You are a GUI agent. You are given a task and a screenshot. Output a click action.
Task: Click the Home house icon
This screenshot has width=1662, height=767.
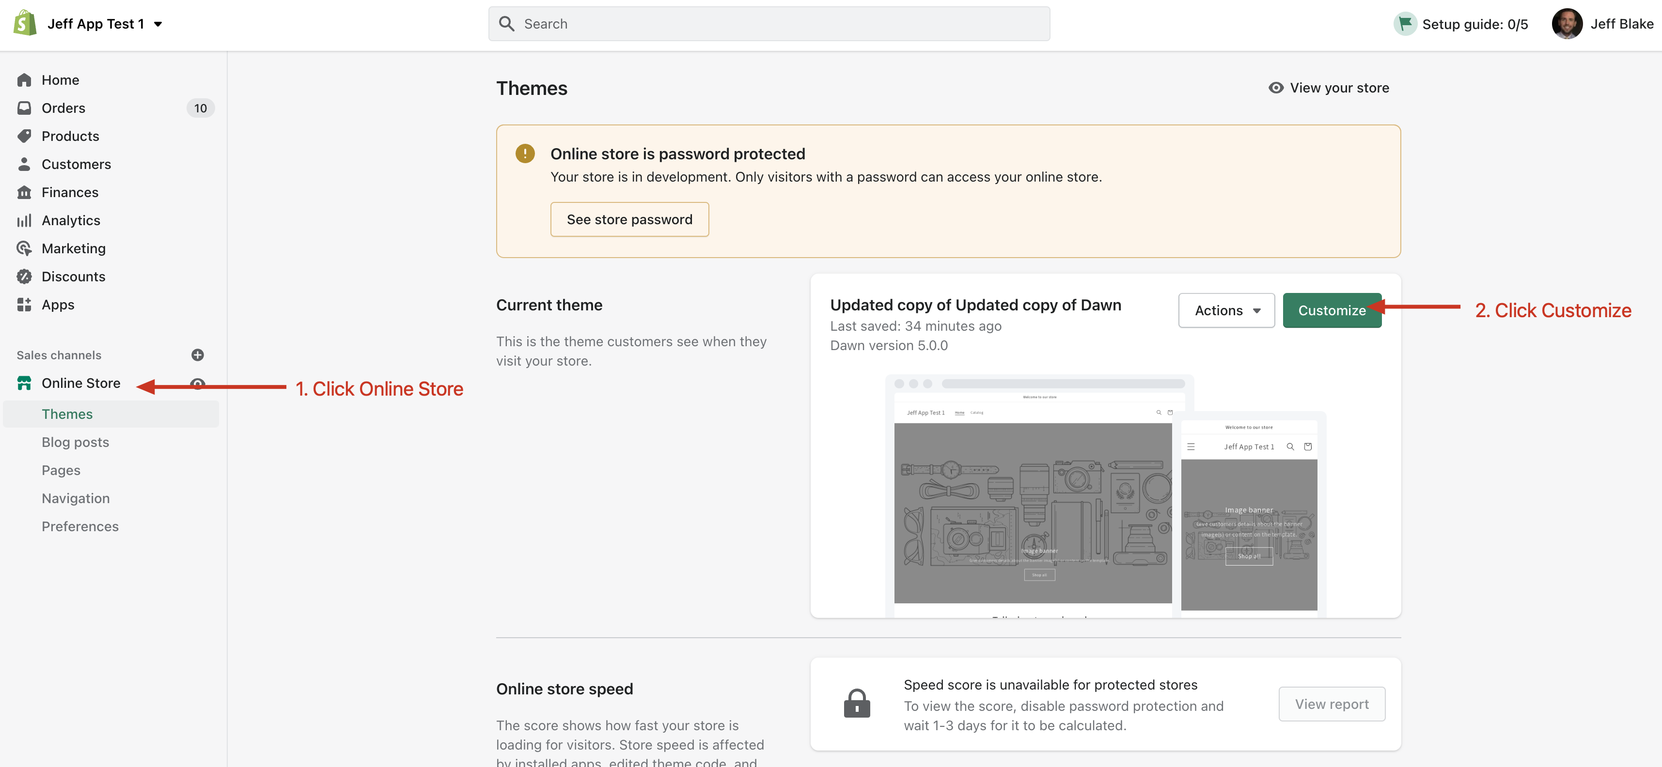point(25,80)
